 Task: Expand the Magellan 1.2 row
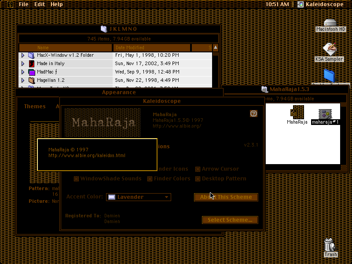tap(23, 80)
